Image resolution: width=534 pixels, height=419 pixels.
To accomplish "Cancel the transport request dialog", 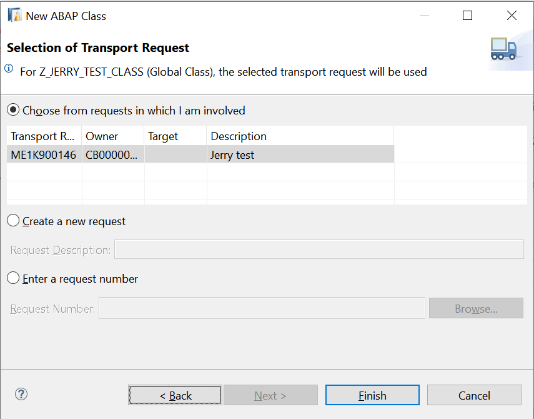I will click(474, 395).
